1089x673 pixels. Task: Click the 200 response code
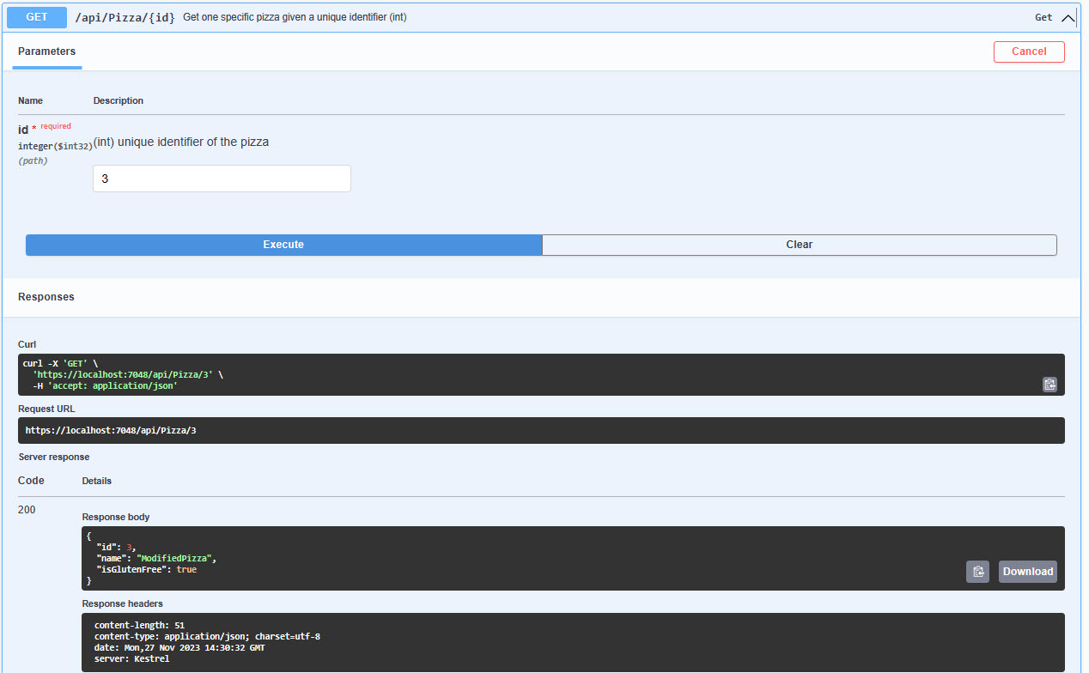(x=27, y=510)
